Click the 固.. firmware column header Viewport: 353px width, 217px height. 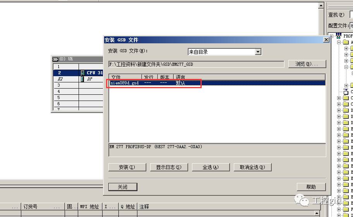point(71,207)
